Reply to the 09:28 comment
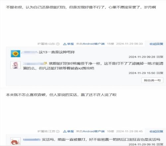 pyautogui.click(x=160, y=57)
